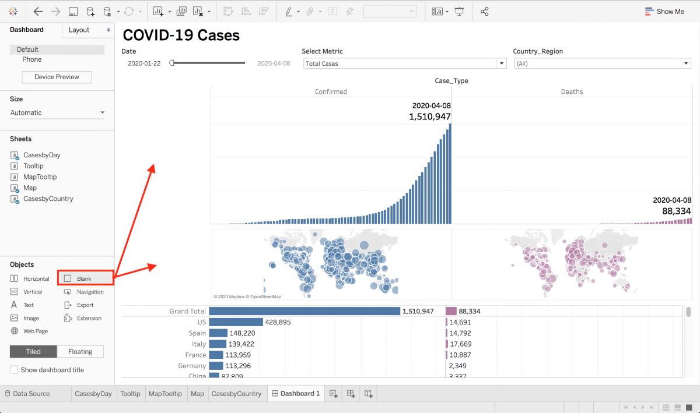The width and height of the screenshot is (700, 413).
Task: Click the Share workbook icon
Action: [x=484, y=11]
